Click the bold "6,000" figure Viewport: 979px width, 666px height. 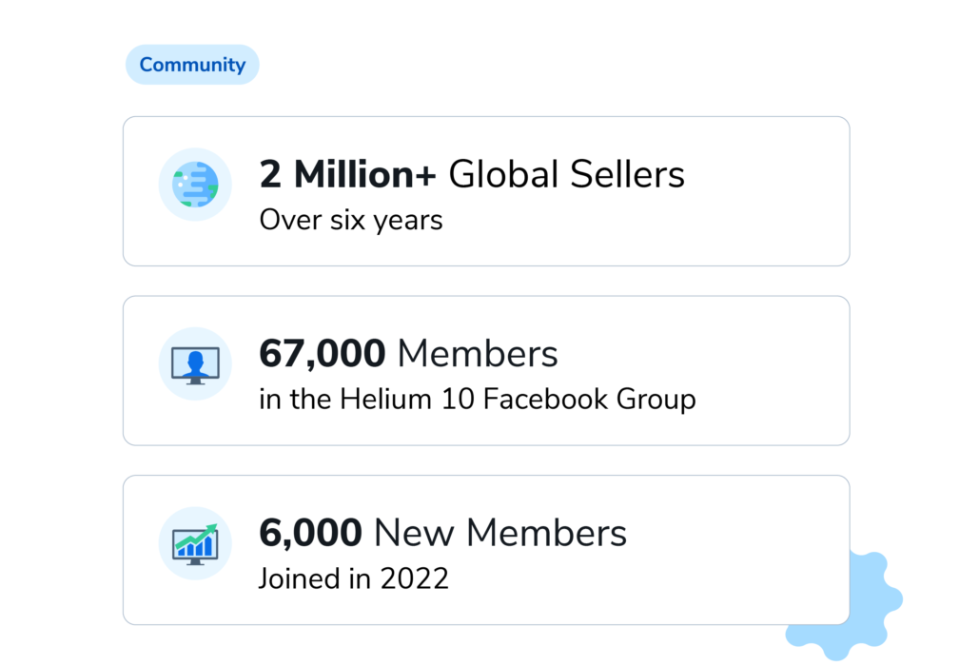tap(310, 533)
